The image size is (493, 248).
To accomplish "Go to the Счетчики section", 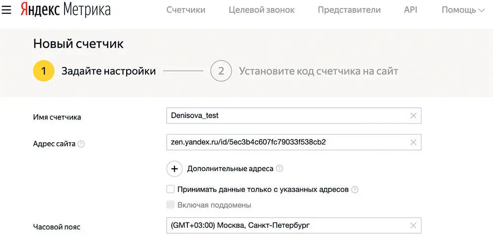I will [186, 10].
